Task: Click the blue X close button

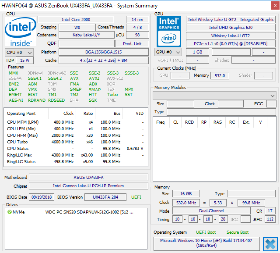Action: tap(270, 244)
